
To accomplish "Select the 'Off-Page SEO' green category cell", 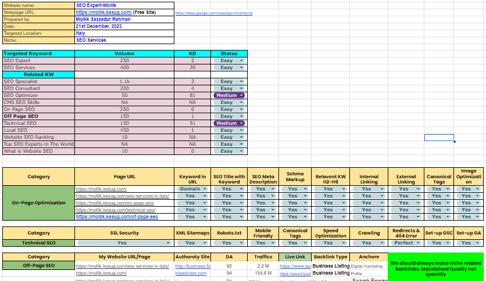I will point(39,265).
